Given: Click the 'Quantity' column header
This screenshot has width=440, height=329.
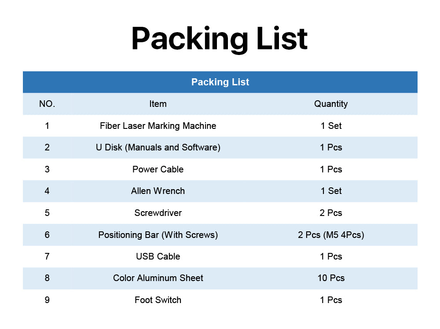Looking at the screenshot, I should (331, 104).
